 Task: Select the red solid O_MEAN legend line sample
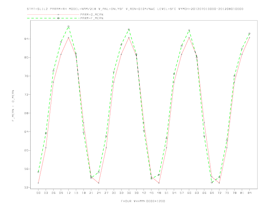coord(53,14)
